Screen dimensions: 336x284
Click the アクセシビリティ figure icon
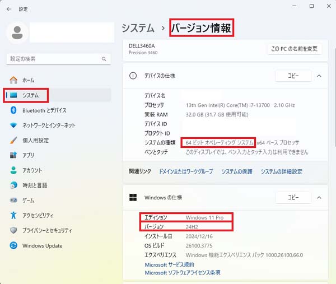click(x=13, y=215)
